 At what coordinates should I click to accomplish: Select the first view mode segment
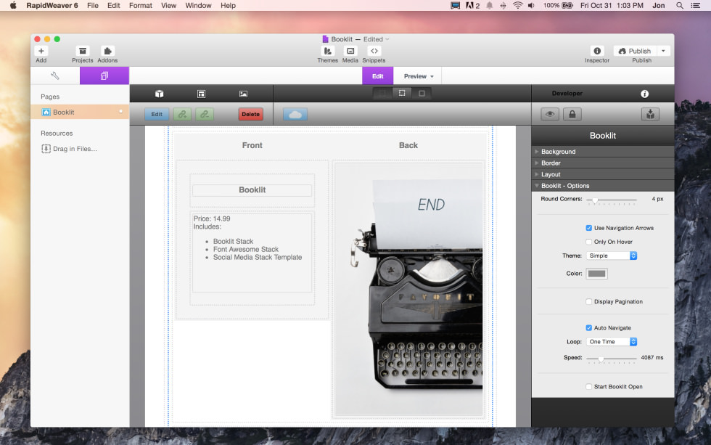382,93
